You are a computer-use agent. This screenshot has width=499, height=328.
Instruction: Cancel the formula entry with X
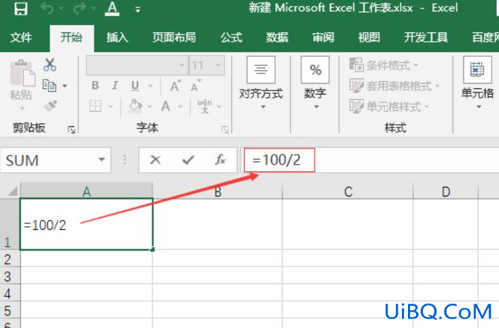click(x=155, y=159)
